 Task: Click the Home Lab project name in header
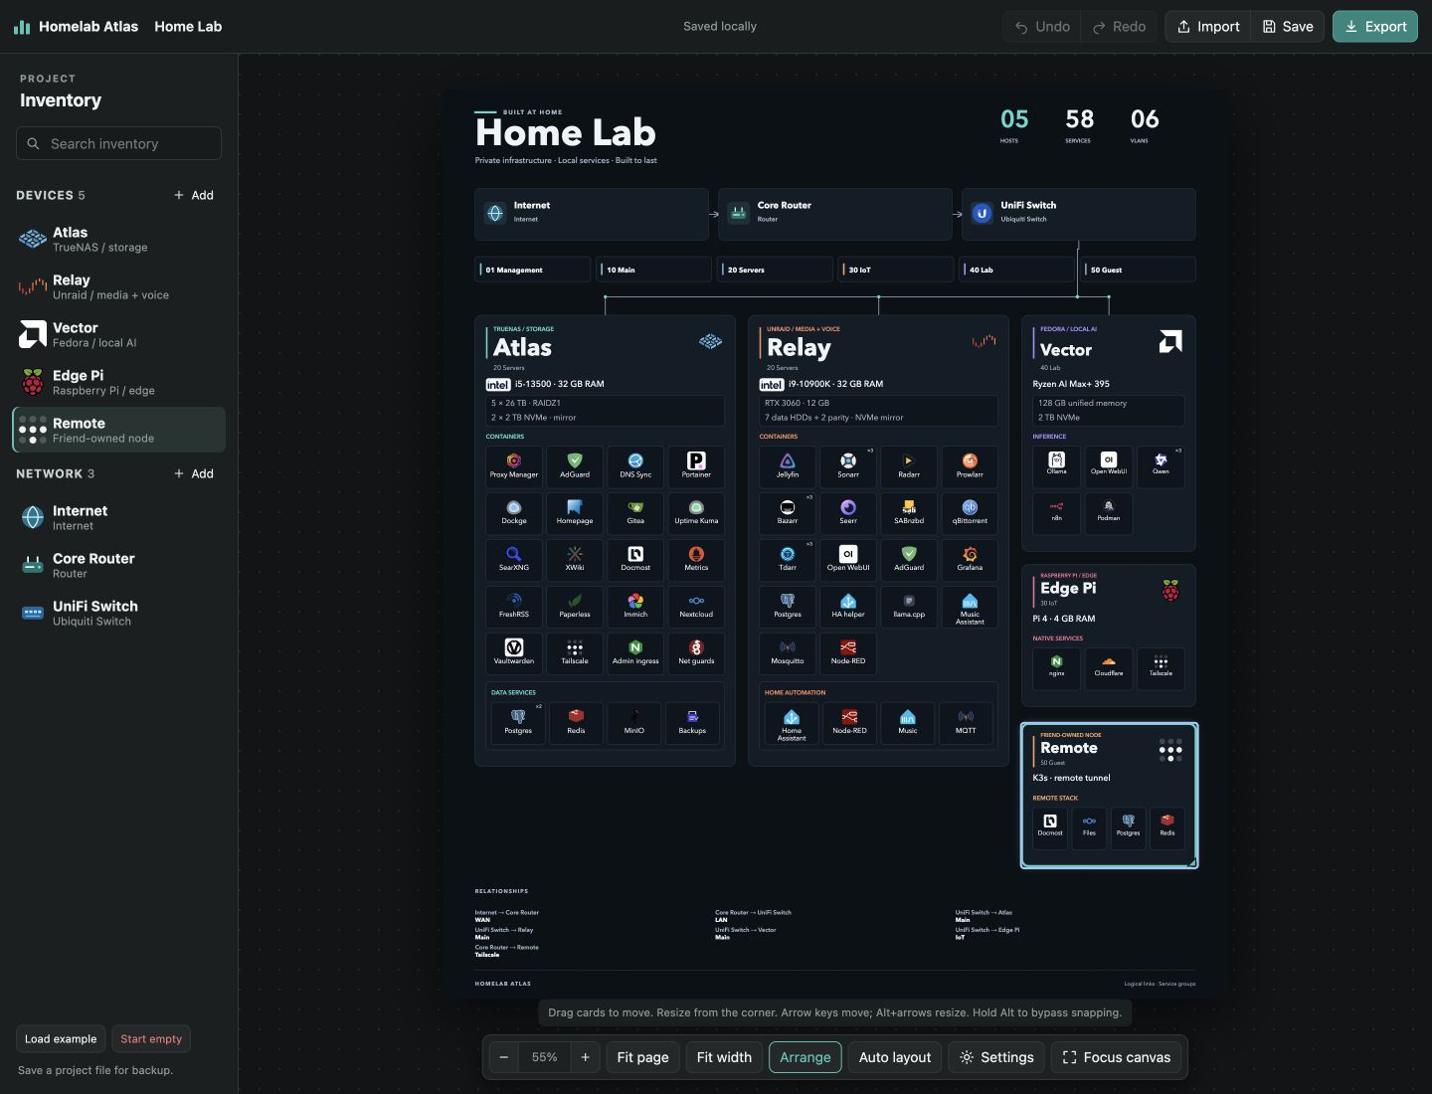click(x=188, y=27)
